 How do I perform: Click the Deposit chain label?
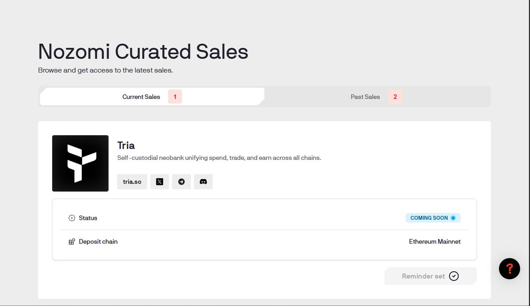point(98,242)
